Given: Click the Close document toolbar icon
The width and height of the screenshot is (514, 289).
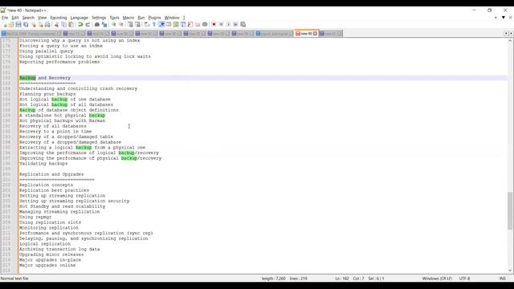Looking at the screenshot, I should [x=33, y=25].
